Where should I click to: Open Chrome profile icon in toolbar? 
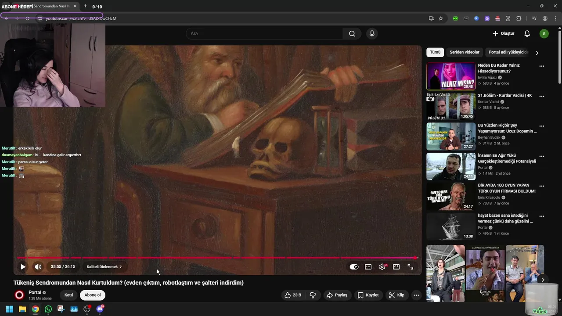(545, 18)
